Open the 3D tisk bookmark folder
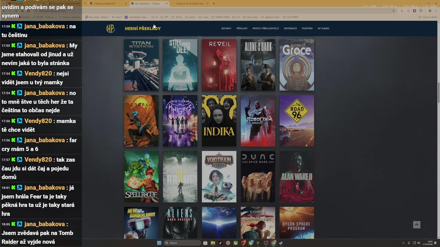Viewport: 440px width, 247px height. click(177, 17)
